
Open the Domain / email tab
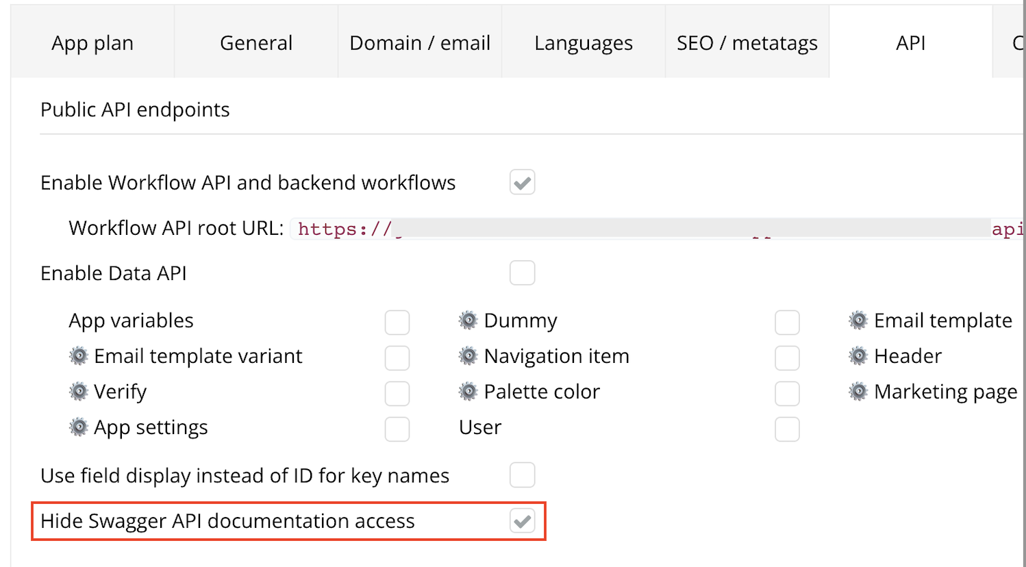pyautogui.click(x=420, y=43)
